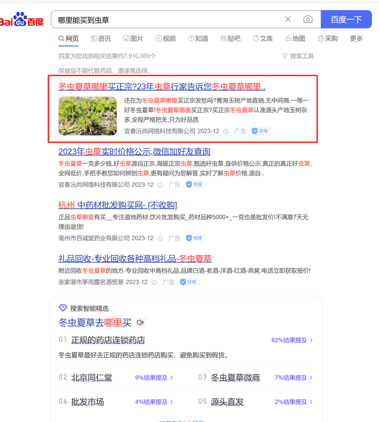Open 源头直发 answer item
The height and width of the screenshot is (422, 379).
(x=227, y=402)
